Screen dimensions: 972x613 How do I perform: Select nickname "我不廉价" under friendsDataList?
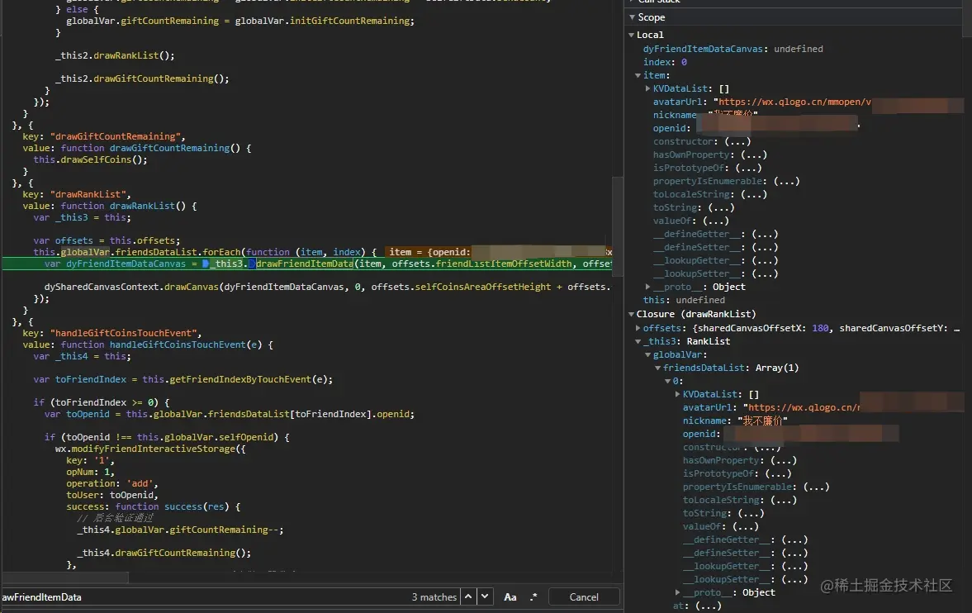[x=735, y=421]
